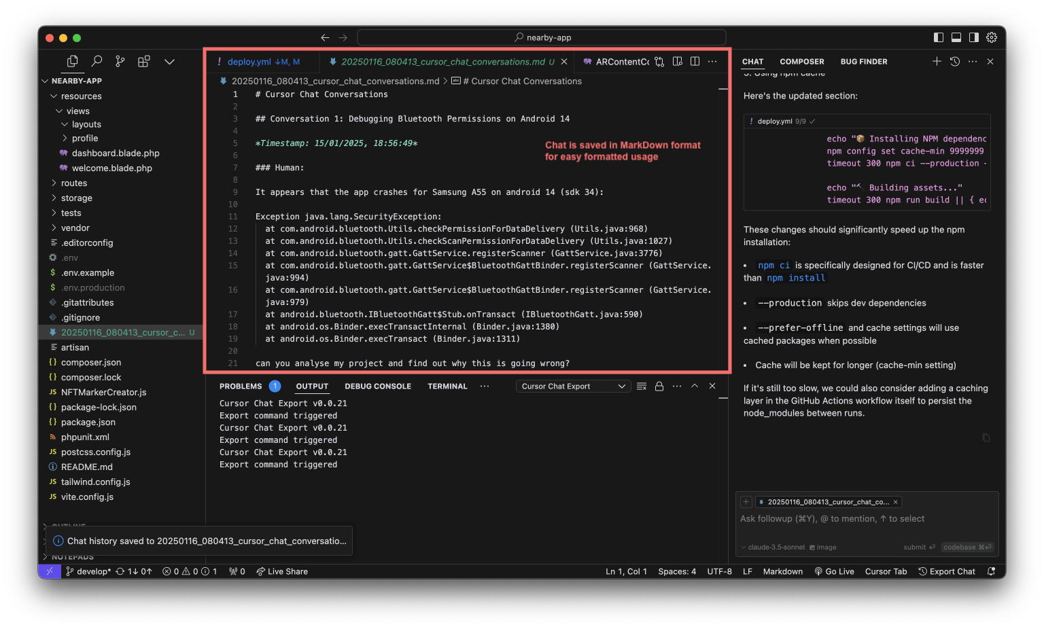This screenshot has width=1044, height=629.
Task: Open the Extensions view icon
Action: click(144, 61)
